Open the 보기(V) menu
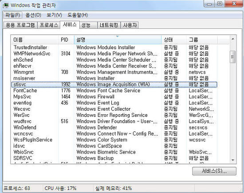 click(x=54, y=15)
